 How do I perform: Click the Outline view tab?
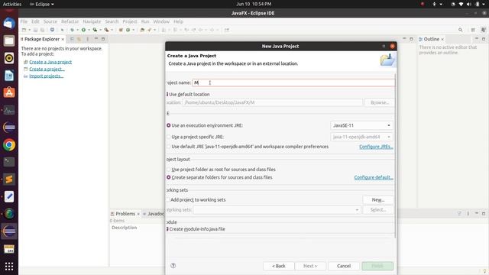tap(431, 39)
